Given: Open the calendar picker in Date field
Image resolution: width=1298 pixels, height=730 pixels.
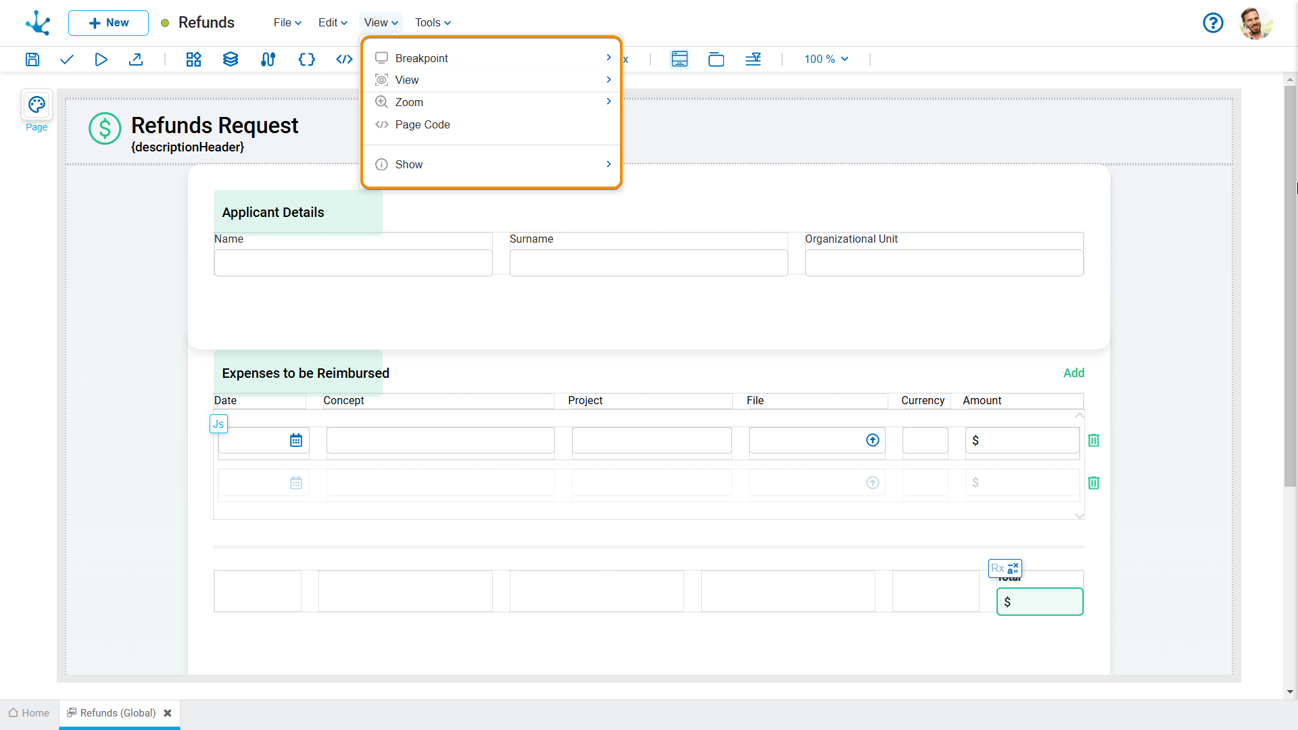Looking at the screenshot, I should tap(296, 441).
